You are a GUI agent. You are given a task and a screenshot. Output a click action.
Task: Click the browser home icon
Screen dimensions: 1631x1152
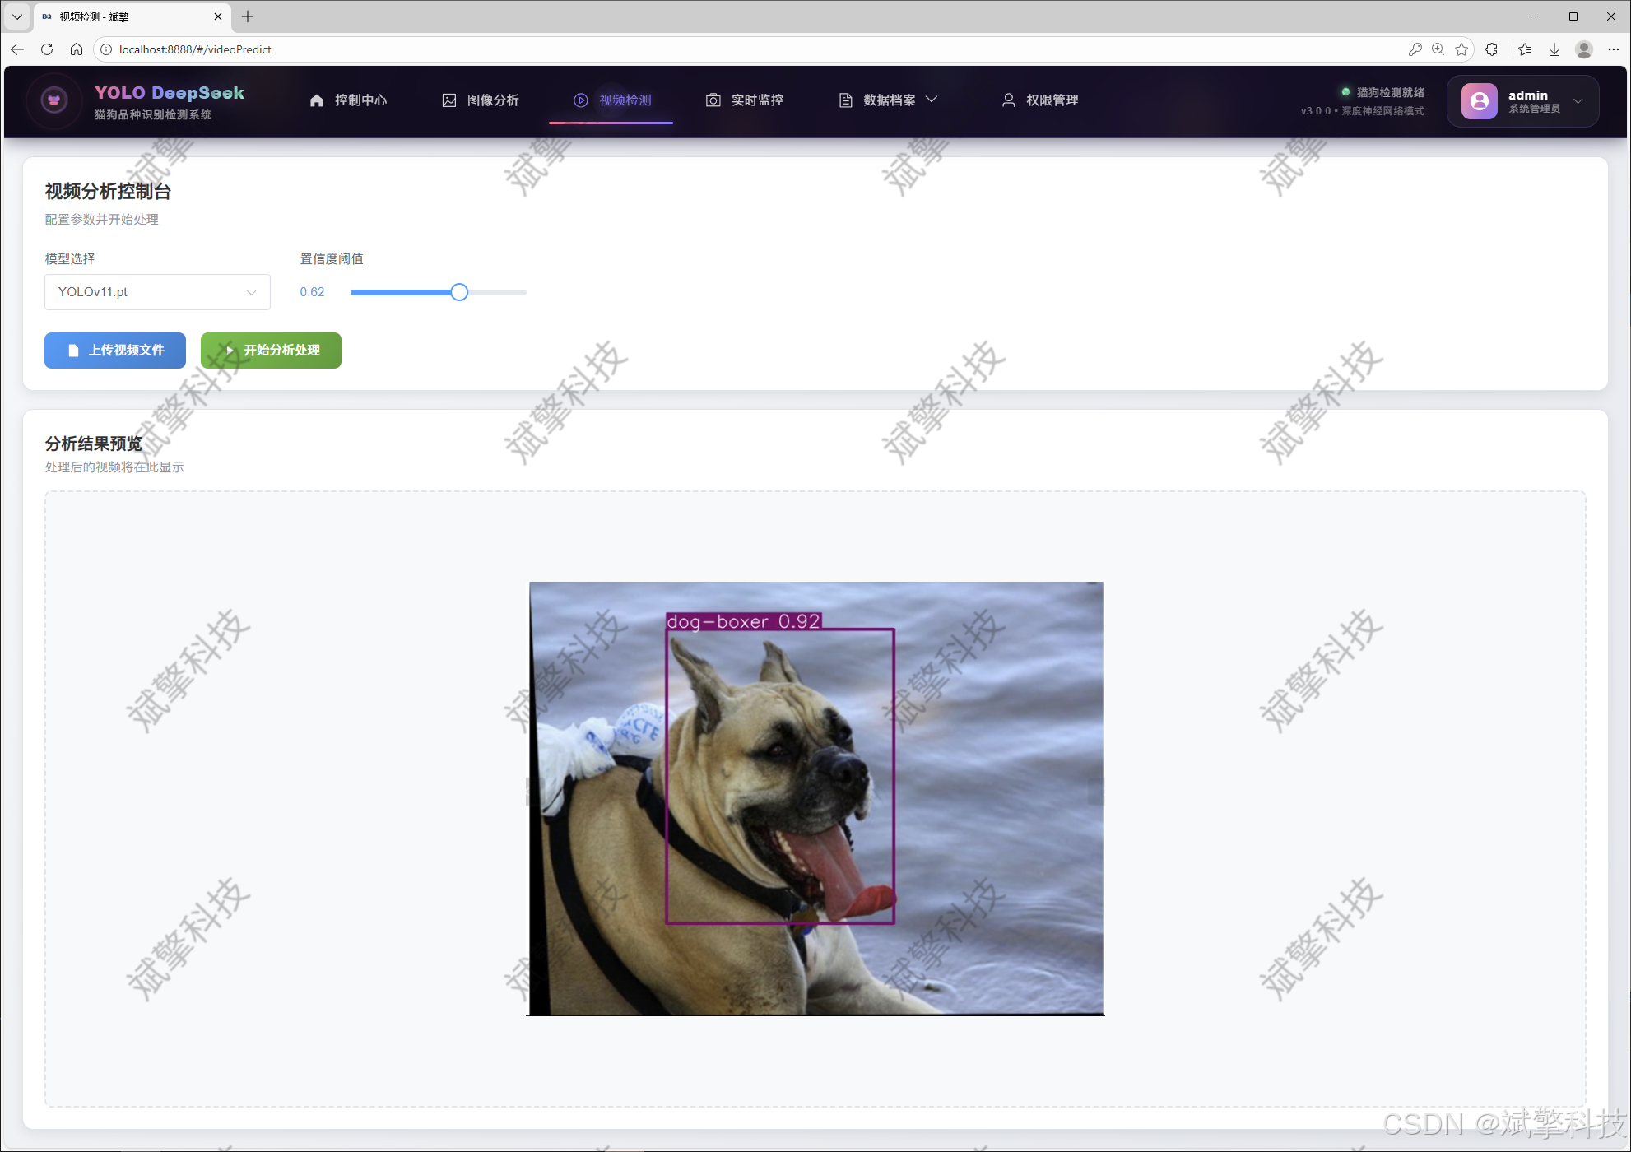pyautogui.click(x=77, y=49)
